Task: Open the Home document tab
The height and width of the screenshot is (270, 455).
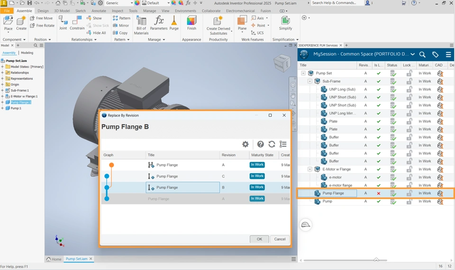Action: [x=54, y=259]
